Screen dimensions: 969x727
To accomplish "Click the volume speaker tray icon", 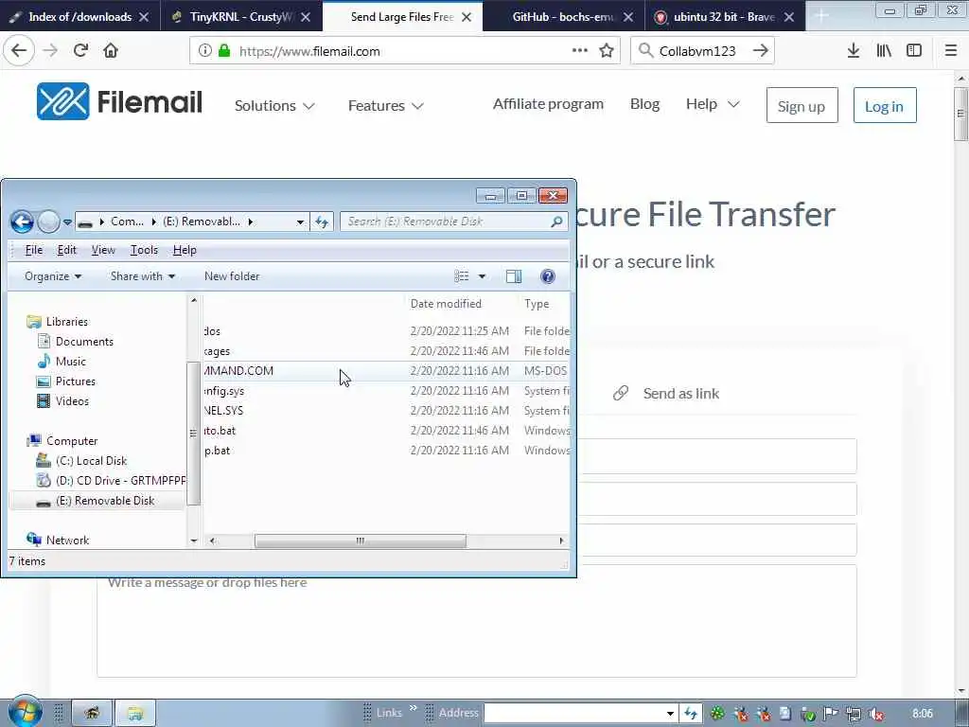I will (876, 714).
